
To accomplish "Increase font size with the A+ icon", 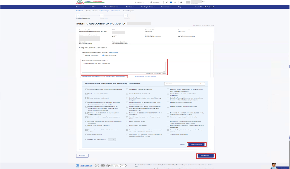I will (175, 2).
